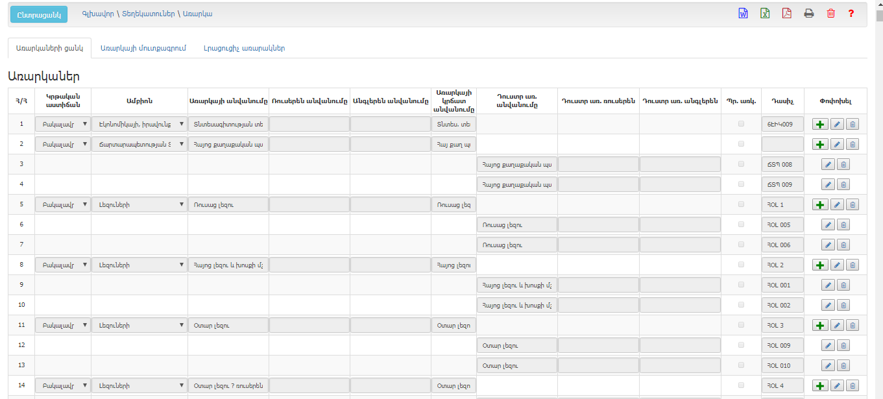Switch to the Լրացուցիչ առարկաներ tab

click(244, 48)
